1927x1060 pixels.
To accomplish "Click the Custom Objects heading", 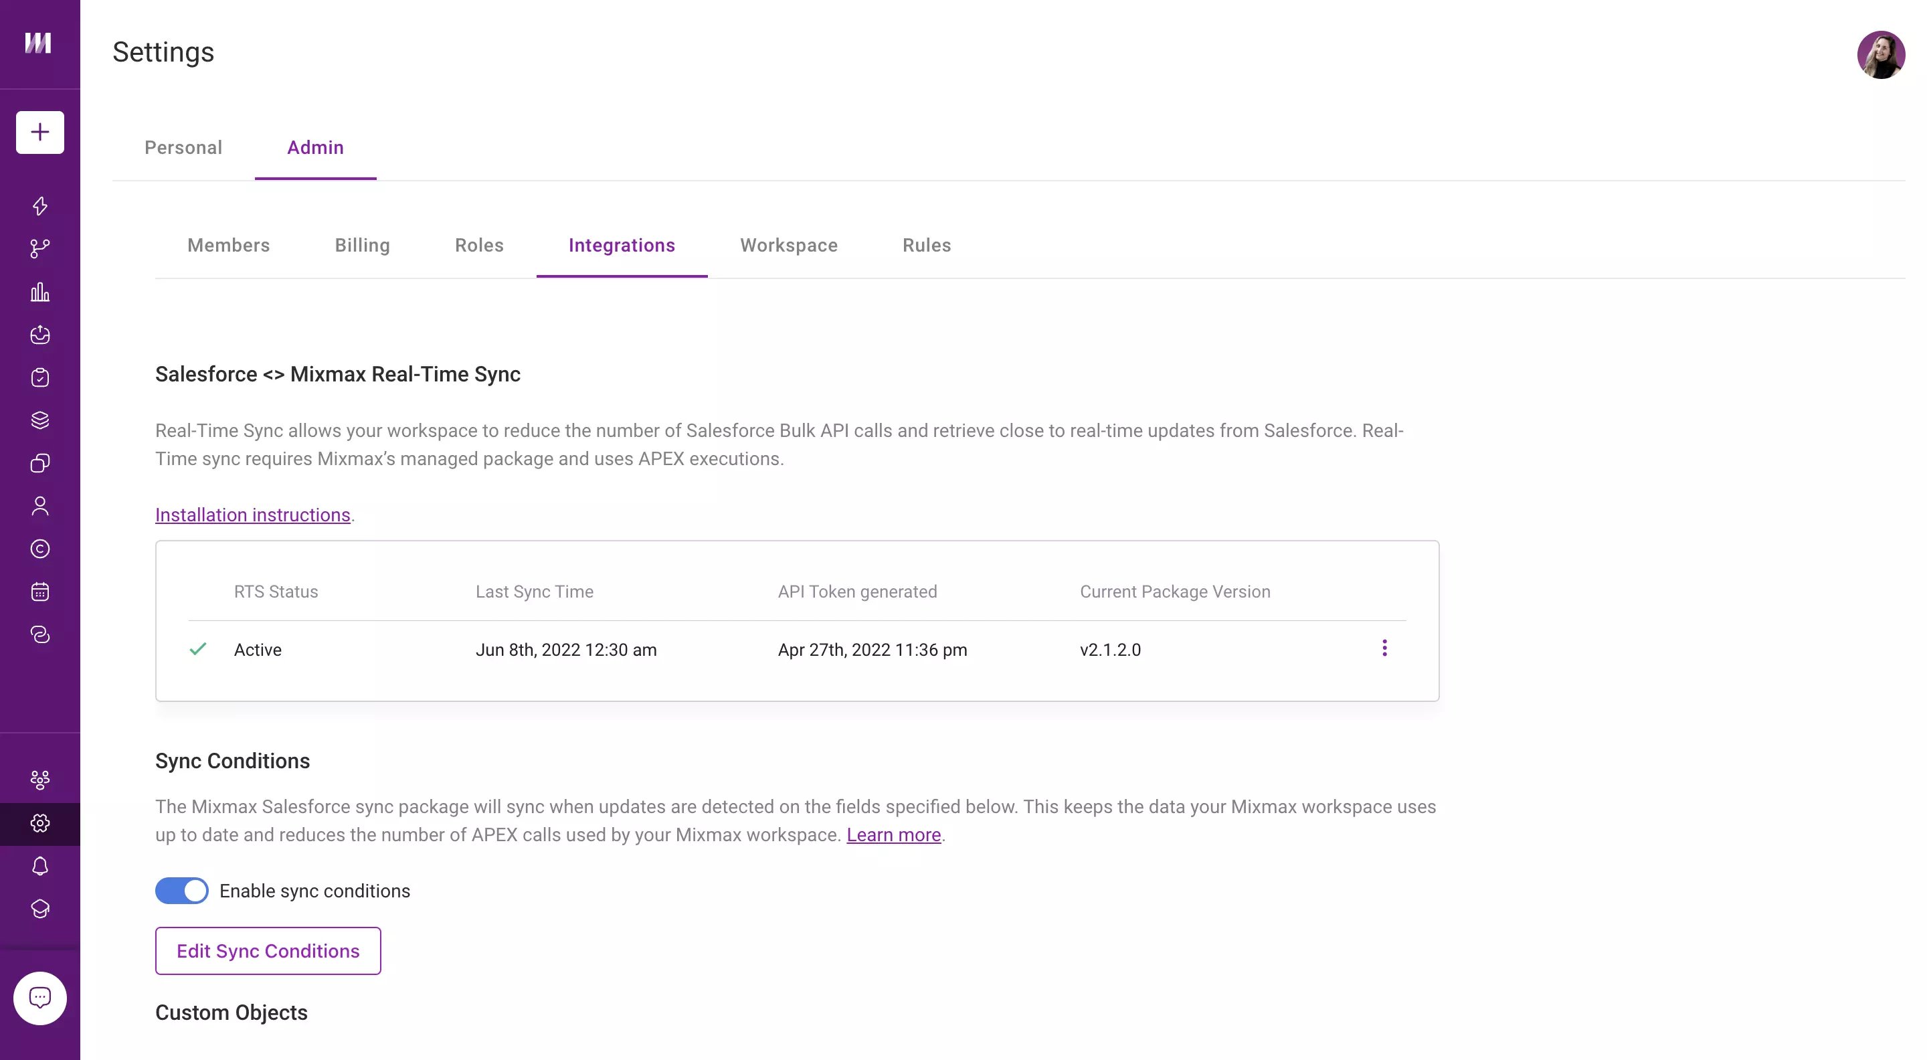I will coord(231,1013).
